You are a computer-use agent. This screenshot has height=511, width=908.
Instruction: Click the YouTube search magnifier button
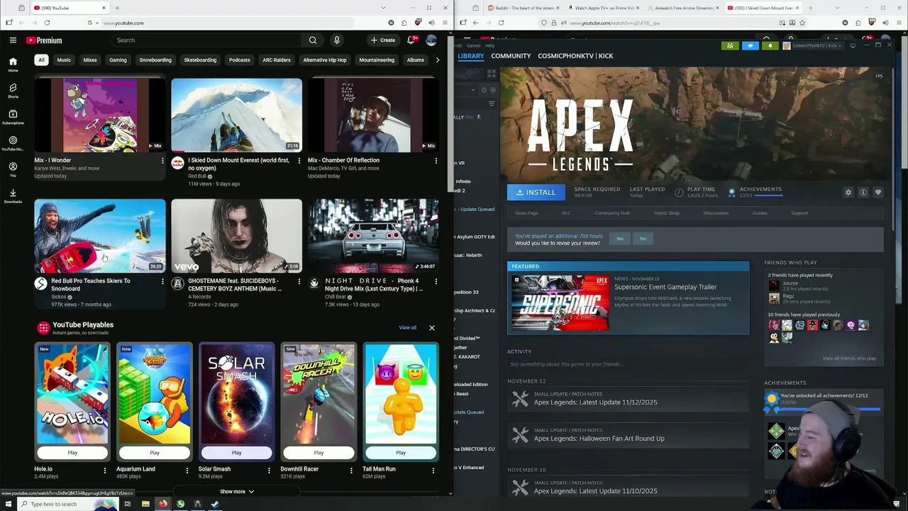(x=313, y=40)
